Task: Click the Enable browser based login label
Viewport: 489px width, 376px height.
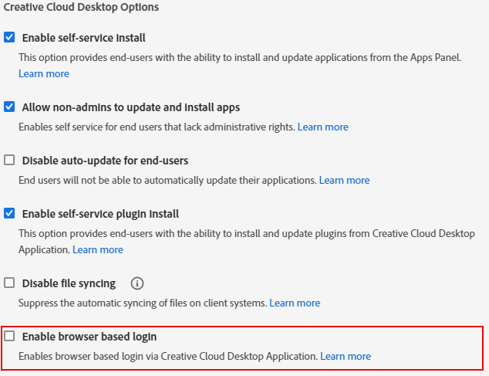Action: (x=89, y=337)
